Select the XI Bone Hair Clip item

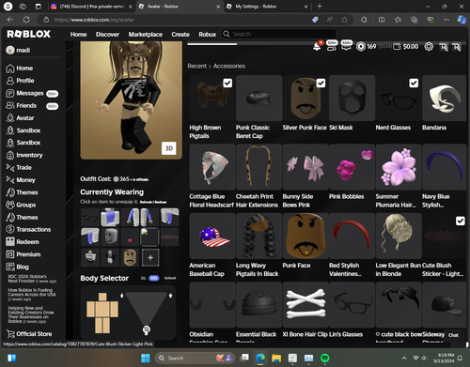[305, 305]
